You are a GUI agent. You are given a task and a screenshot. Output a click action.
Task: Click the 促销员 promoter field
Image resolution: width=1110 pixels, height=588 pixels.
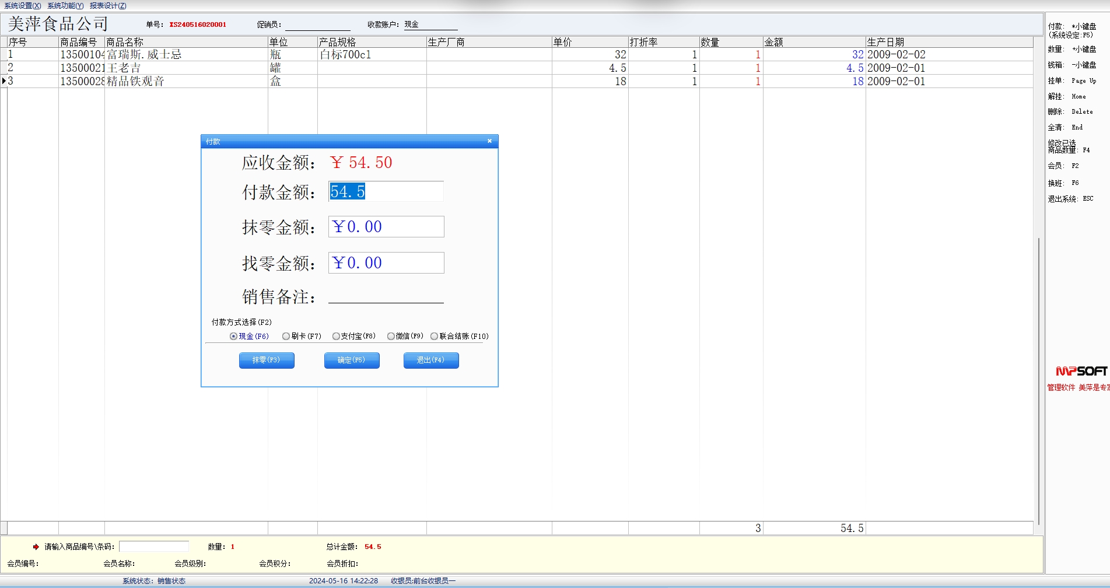(x=317, y=25)
